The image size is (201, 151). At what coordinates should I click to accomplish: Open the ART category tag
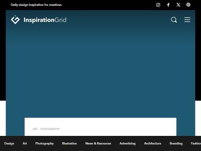tap(35, 129)
